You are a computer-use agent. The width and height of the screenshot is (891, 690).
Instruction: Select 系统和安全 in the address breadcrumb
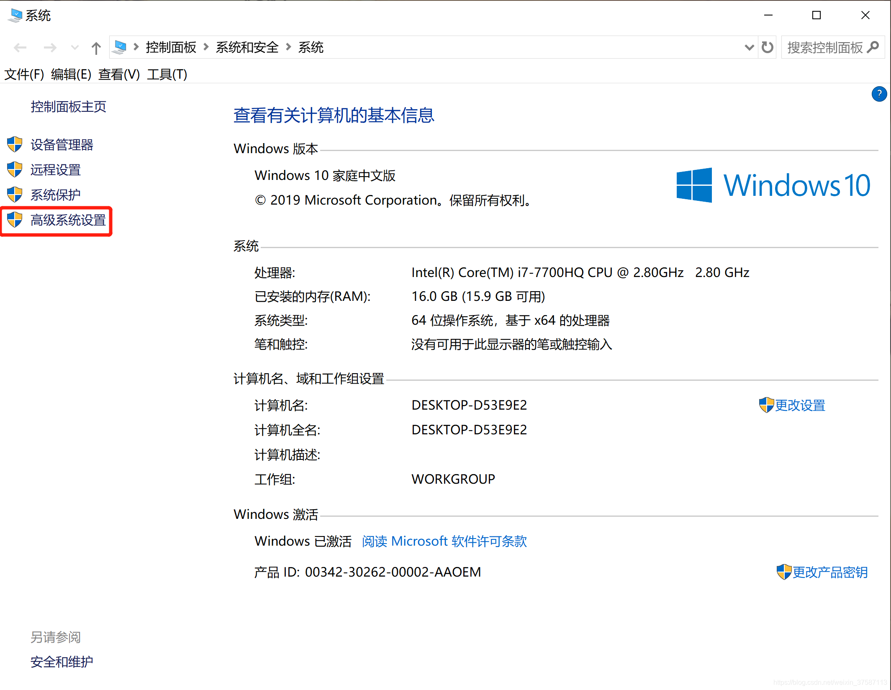pos(247,47)
